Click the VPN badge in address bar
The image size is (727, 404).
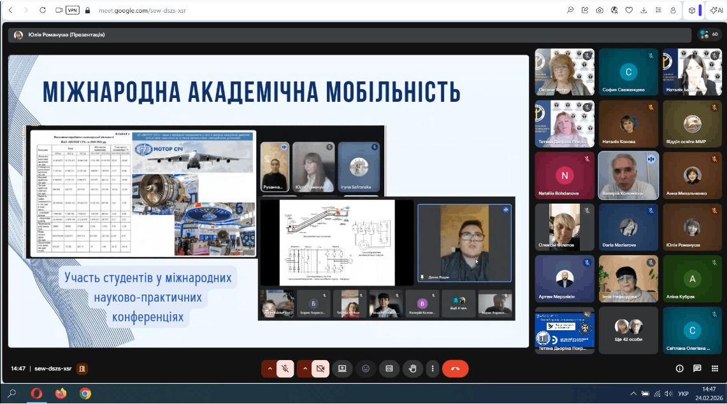point(73,10)
